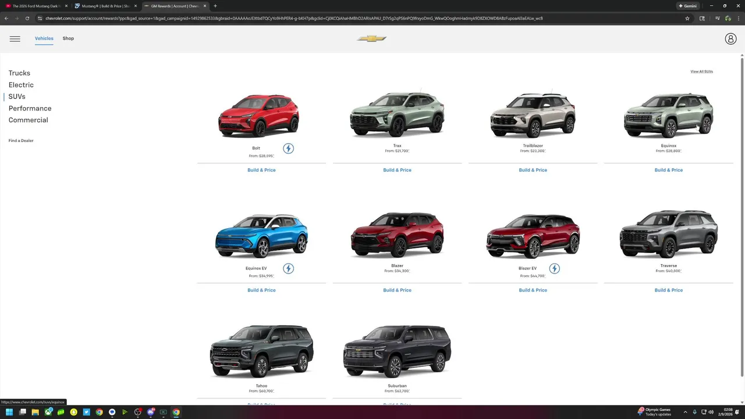The height and width of the screenshot is (419, 745).
Task: Click Build & Price under Trailblazer
Action: tap(533, 170)
